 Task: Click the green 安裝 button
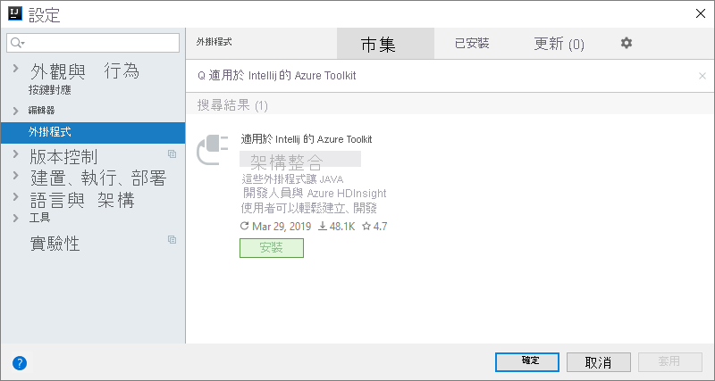tap(272, 248)
